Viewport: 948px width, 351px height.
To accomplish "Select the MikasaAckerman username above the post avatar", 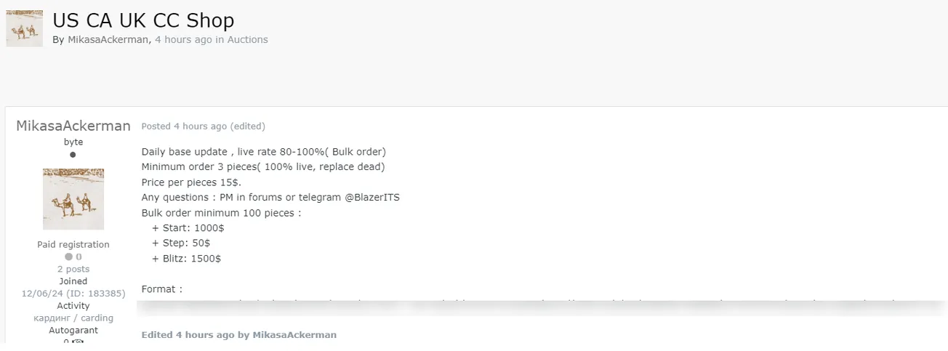I will pos(73,126).
